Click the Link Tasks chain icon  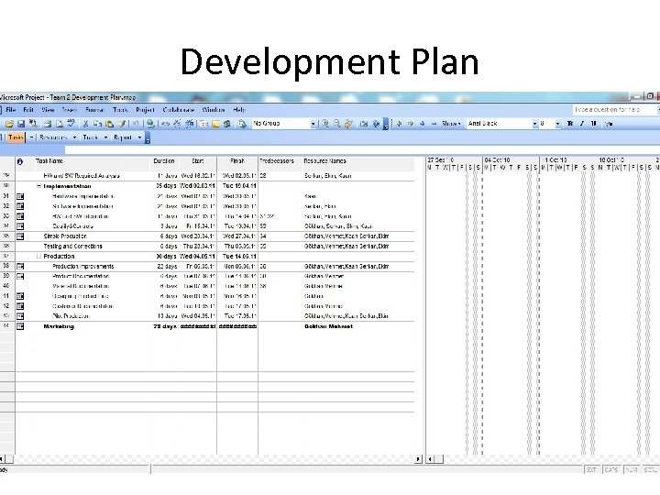[x=165, y=124]
